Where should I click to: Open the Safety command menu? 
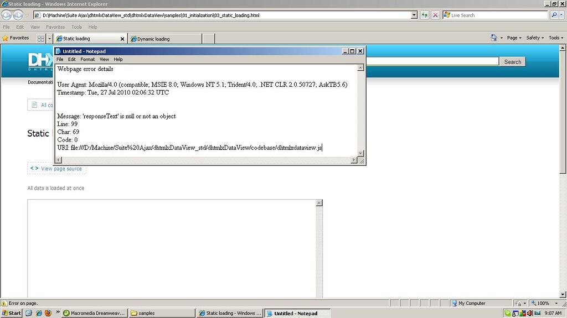tap(535, 38)
